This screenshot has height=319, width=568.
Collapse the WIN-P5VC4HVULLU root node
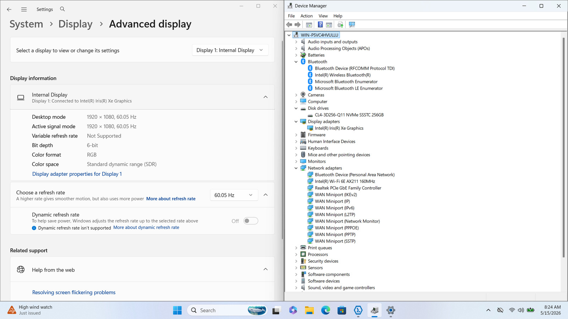[x=289, y=35]
